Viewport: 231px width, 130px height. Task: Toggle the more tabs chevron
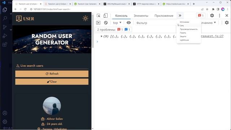[x=180, y=16]
